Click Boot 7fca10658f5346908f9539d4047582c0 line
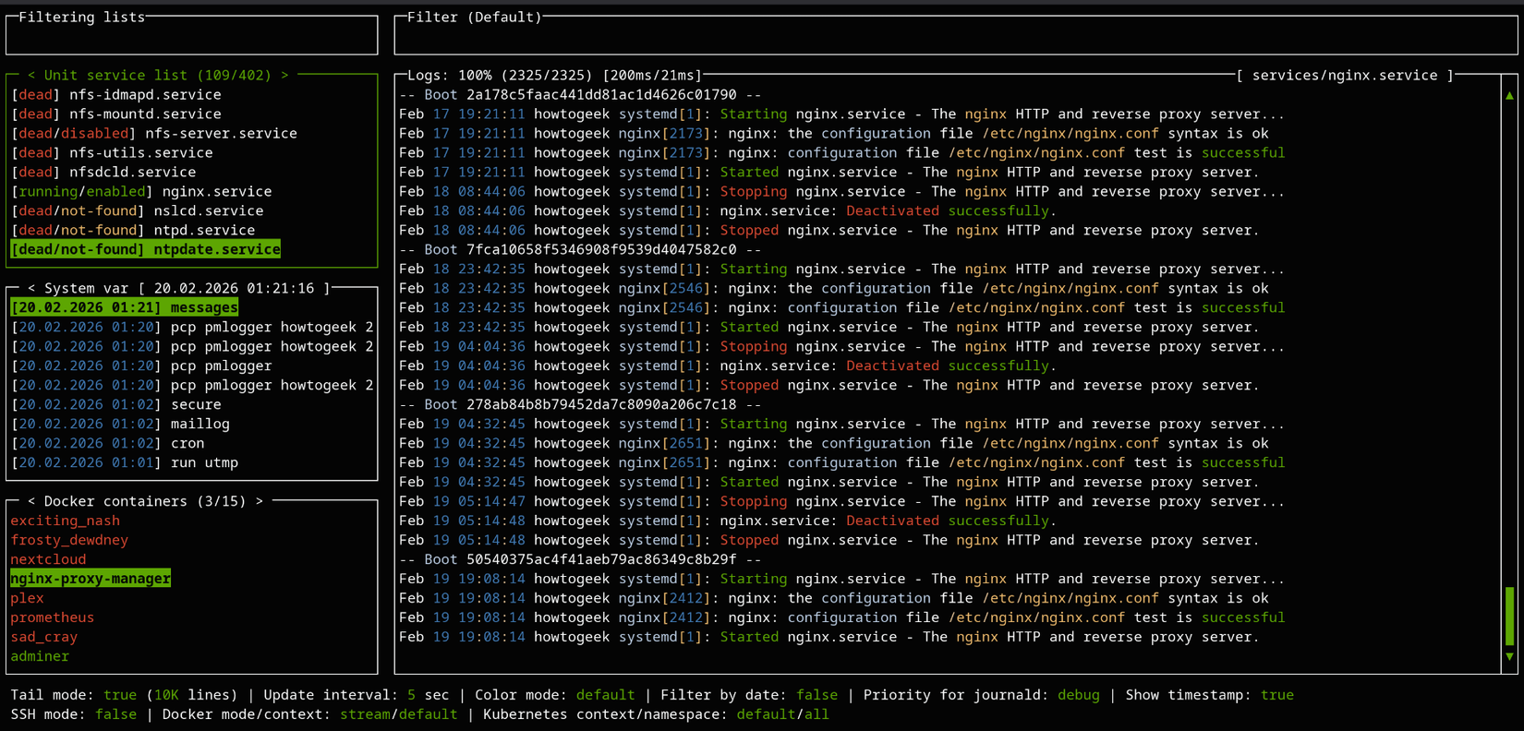Viewport: 1524px width, 731px height. point(580,250)
